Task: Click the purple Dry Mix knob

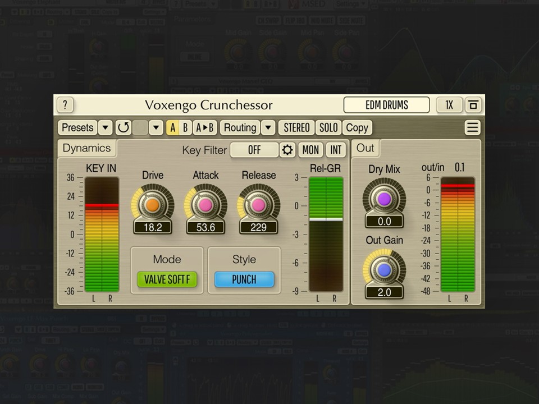Action: tap(384, 199)
